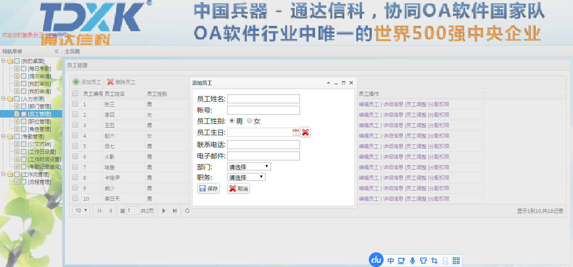Focus the 员工姓名 input field
The height and width of the screenshot is (267, 573).
[x=263, y=99]
